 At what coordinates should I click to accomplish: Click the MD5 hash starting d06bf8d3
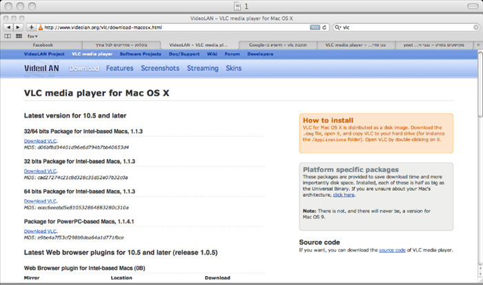[x=83, y=147]
